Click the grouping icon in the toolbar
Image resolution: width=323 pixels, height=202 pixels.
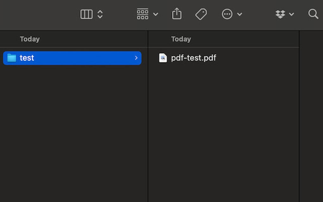click(x=143, y=14)
